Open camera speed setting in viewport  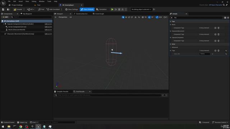pos(165,17)
